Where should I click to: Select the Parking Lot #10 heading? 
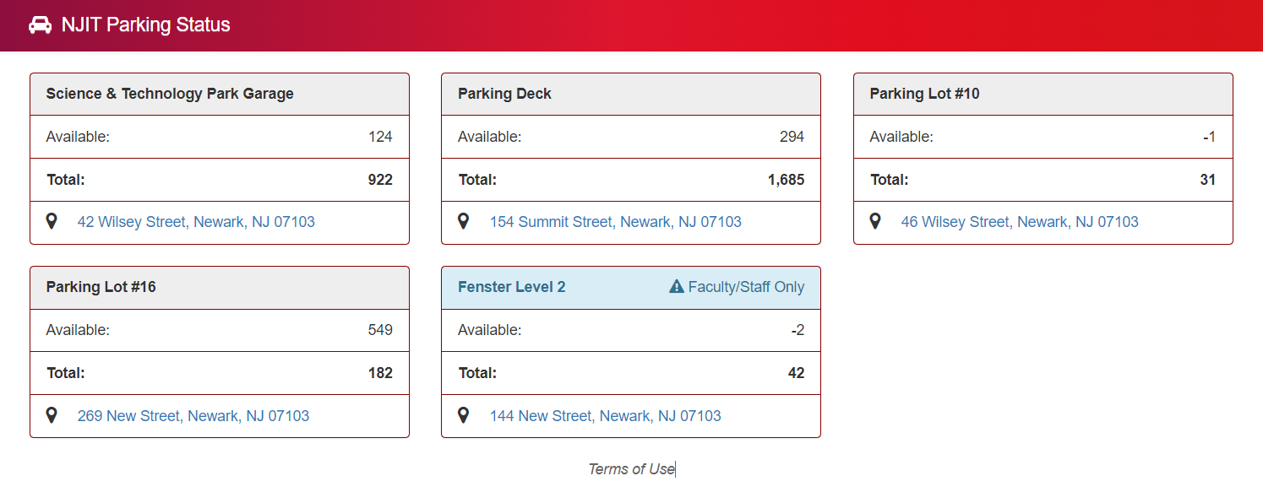click(x=925, y=94)
